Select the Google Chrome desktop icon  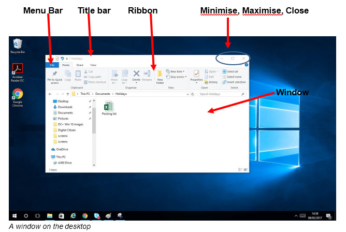18,98
